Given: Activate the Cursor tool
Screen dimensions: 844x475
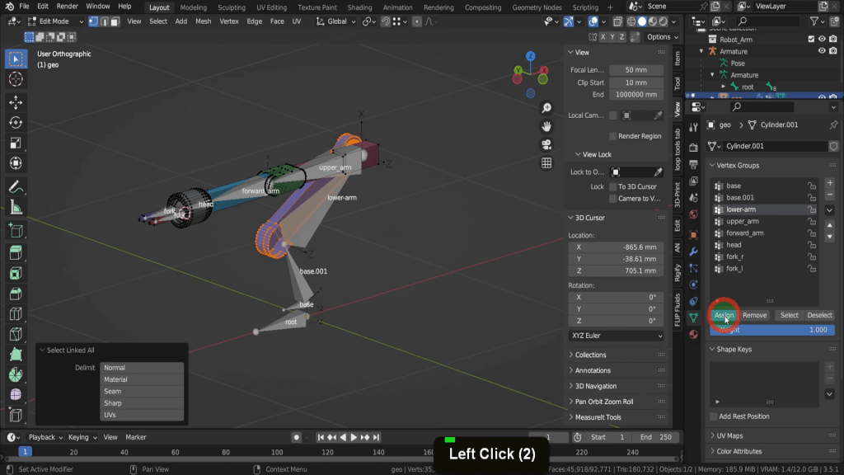Looking at the screenshot, I should [15, 79].
